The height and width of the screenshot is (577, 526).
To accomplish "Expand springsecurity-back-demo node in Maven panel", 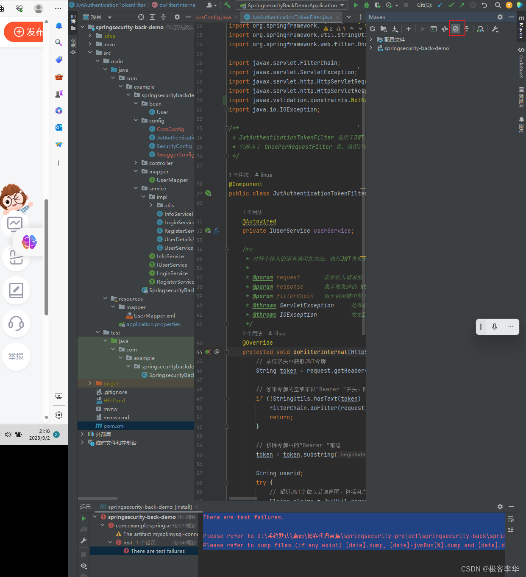I will pyautogui.click(x=371, y=48).
